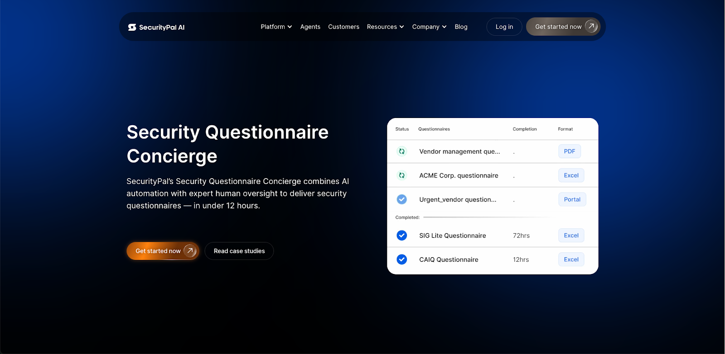Click the Format column header
The image size is (725, 354).
click(565, 129)
